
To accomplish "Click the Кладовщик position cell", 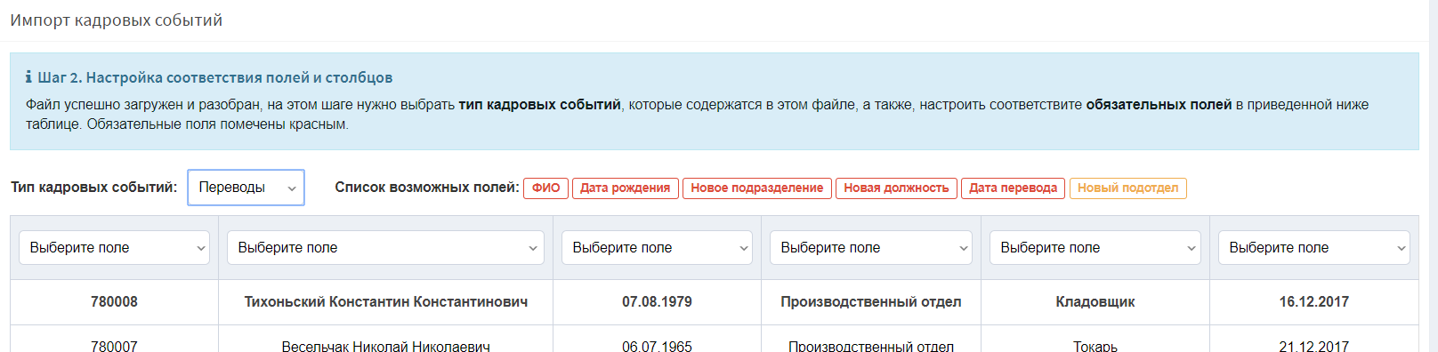I will tap(1095, 302).
